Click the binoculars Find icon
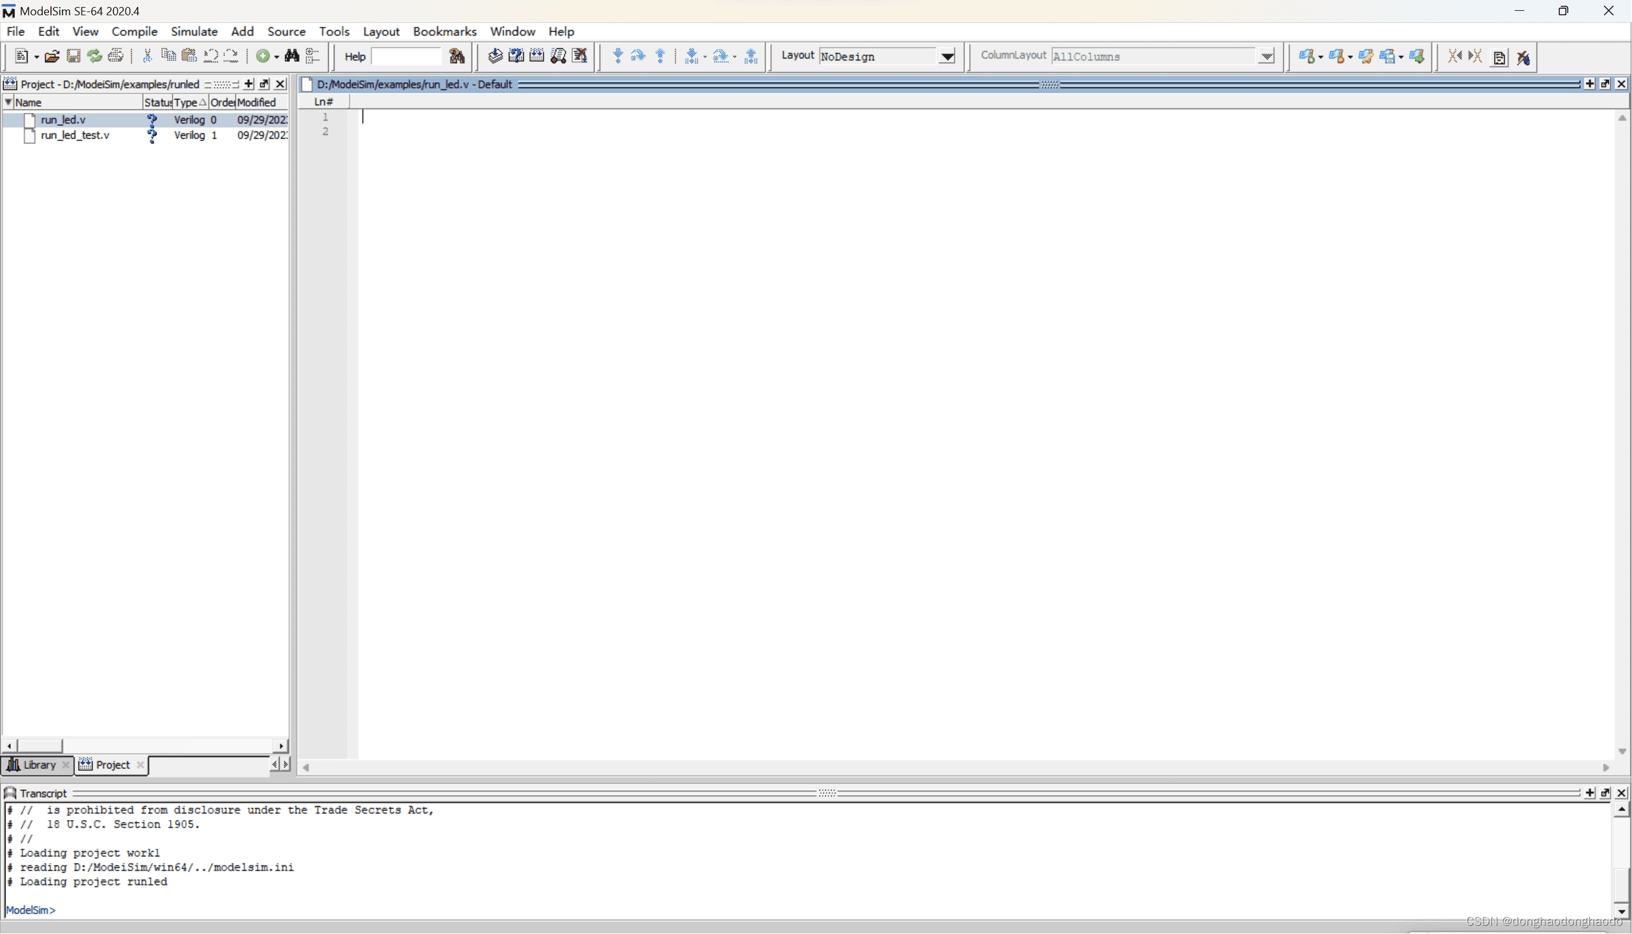1632x934 pixels. tap(292, 57)
